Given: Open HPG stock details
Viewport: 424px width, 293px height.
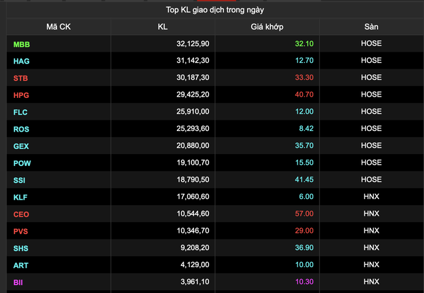Looking at the screenshot, I should tap(21, 95).
